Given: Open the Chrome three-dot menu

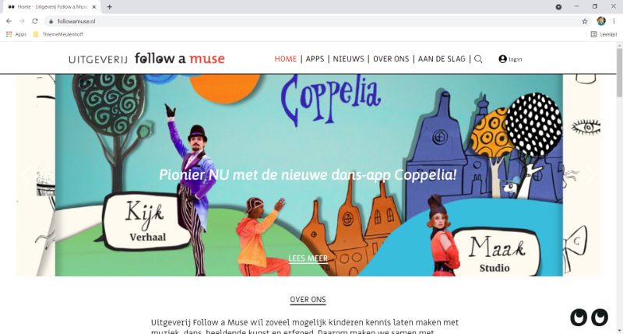Looking at the screenshot, I should pos(614,22).
